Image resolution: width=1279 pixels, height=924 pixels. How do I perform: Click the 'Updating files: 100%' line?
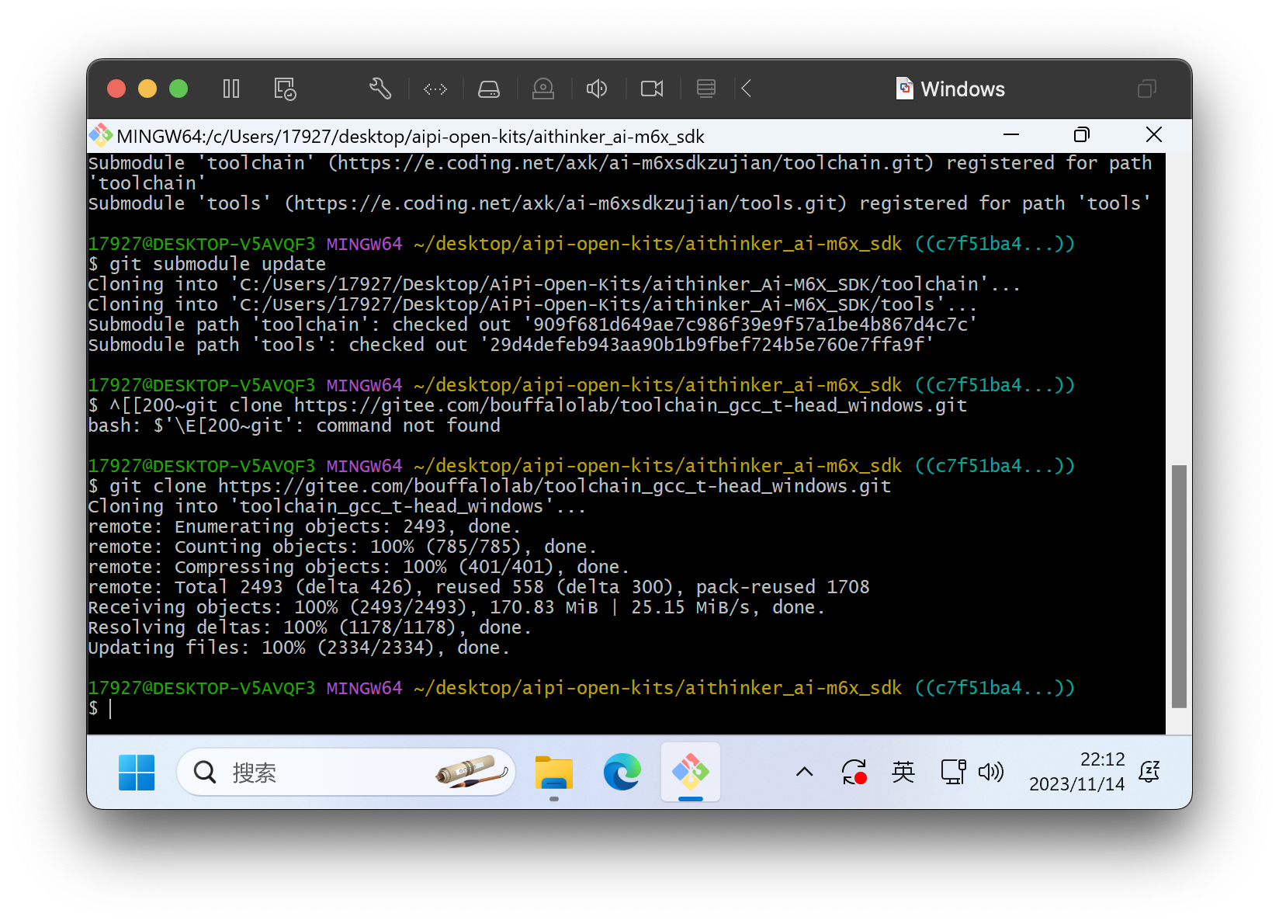[x=299, y=648]
